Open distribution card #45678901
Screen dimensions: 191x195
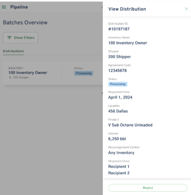[53, 73]
